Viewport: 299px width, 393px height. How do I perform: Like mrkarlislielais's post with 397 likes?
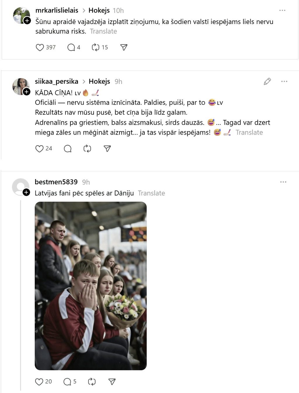40,47
